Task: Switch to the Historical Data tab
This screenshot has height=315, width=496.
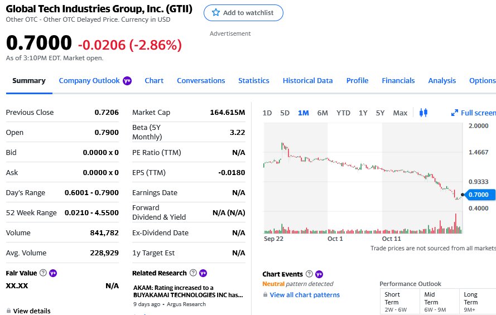Action: pos(307,81)
